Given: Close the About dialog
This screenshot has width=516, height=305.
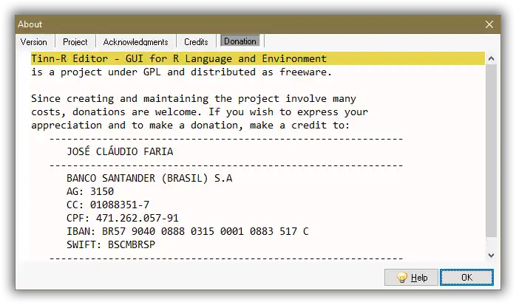Looking at the screenshot, I should [x=489, y=24].
